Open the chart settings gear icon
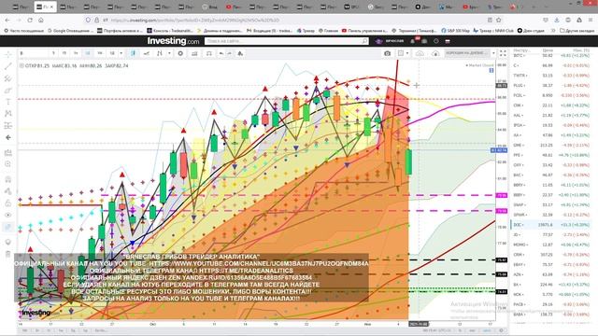Screen dimensions: 598x336 click(x=180, y=53)
